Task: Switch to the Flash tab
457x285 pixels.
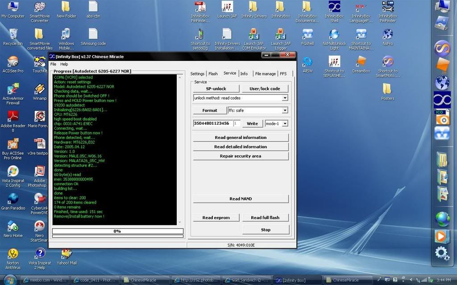Action: (x=213, y=74)
